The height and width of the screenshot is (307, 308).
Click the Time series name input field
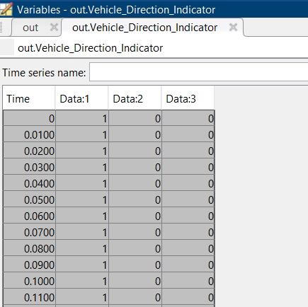[198, 72]
